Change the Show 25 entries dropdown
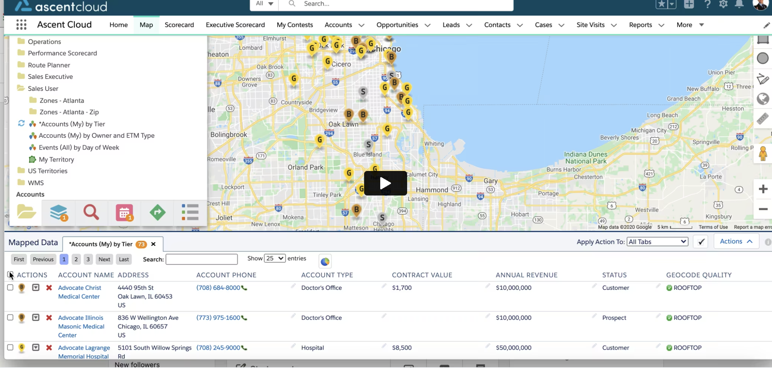The width and height of the screenshot is (772, 368). click(275, 258)
